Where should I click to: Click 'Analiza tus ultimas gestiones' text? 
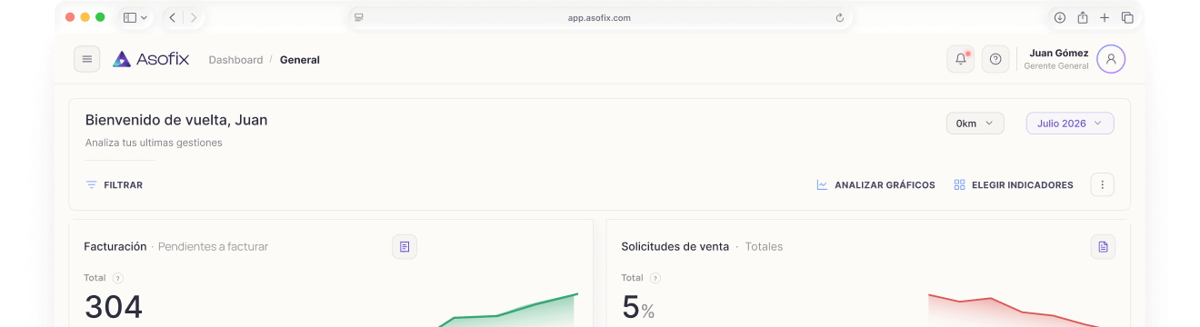click(x=154, y=143)
